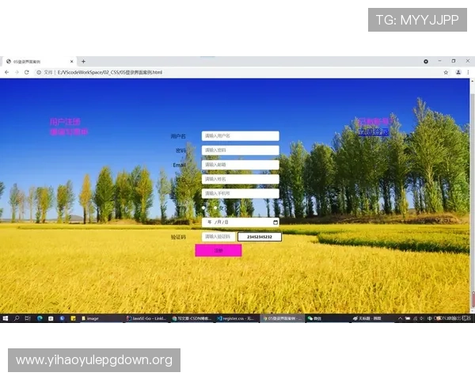Click the name field (请输入姓名)

pos(240,179)
